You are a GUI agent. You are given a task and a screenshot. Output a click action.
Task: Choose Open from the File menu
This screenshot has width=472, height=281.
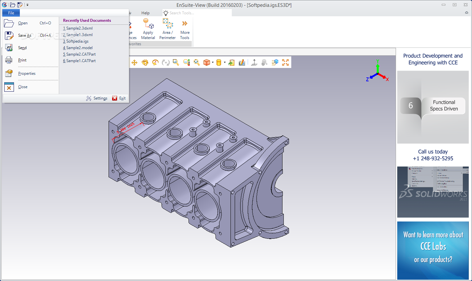click(31, 23)
